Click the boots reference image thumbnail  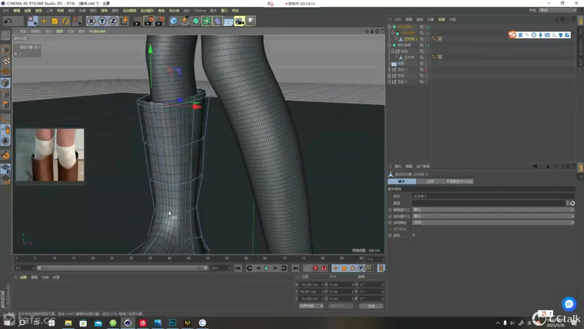pyautogui.click(x=50, y=155)
